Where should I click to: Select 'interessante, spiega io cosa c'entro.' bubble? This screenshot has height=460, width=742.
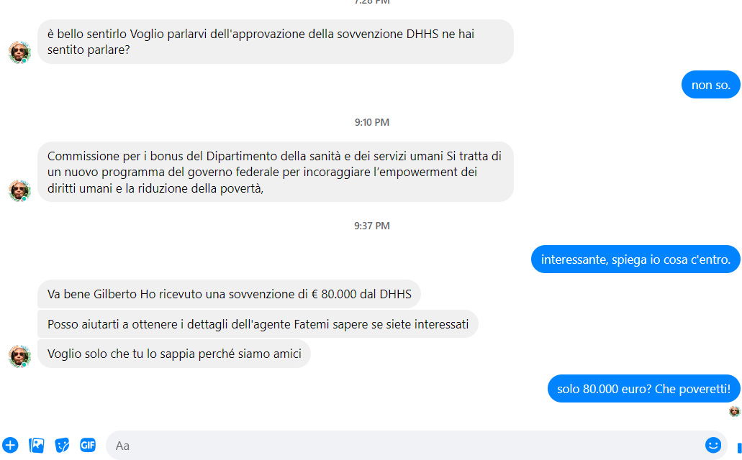(635, 259)
